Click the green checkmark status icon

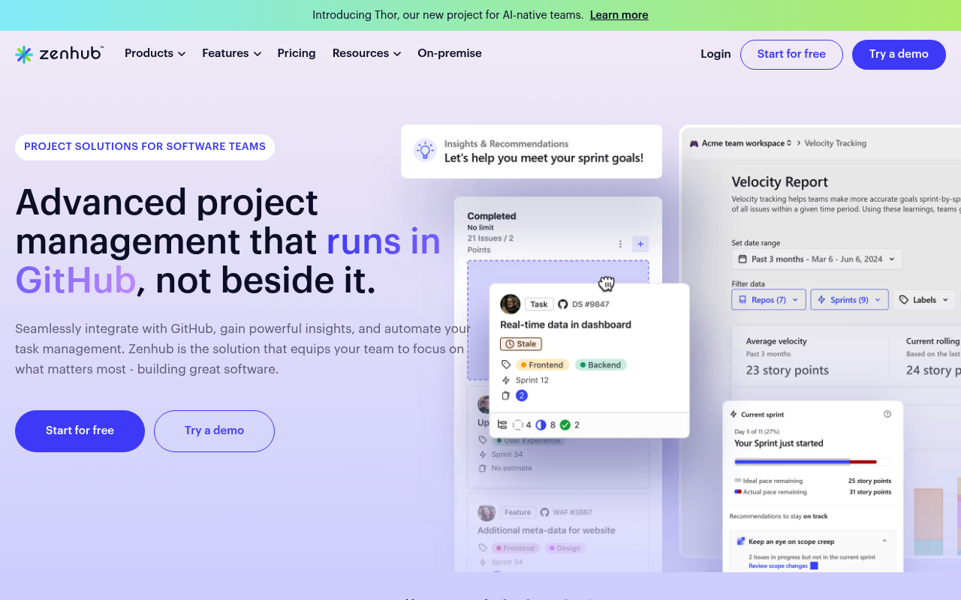tap(565, 424)
